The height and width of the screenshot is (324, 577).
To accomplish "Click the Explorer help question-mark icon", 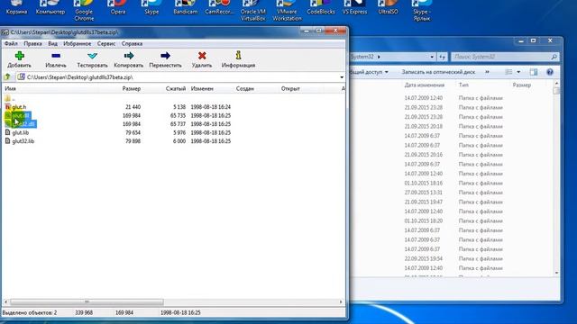I will tap(550, 72).
